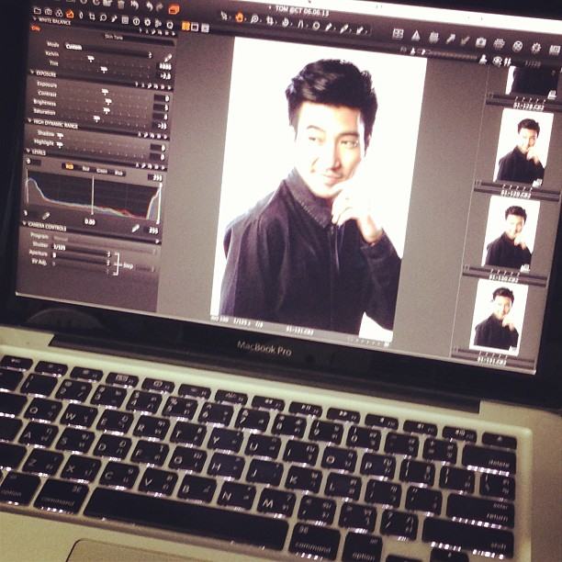The image size is (562, 562).
Task: Click the trash delete icon in toolbar
Action: tap(121, 4)
